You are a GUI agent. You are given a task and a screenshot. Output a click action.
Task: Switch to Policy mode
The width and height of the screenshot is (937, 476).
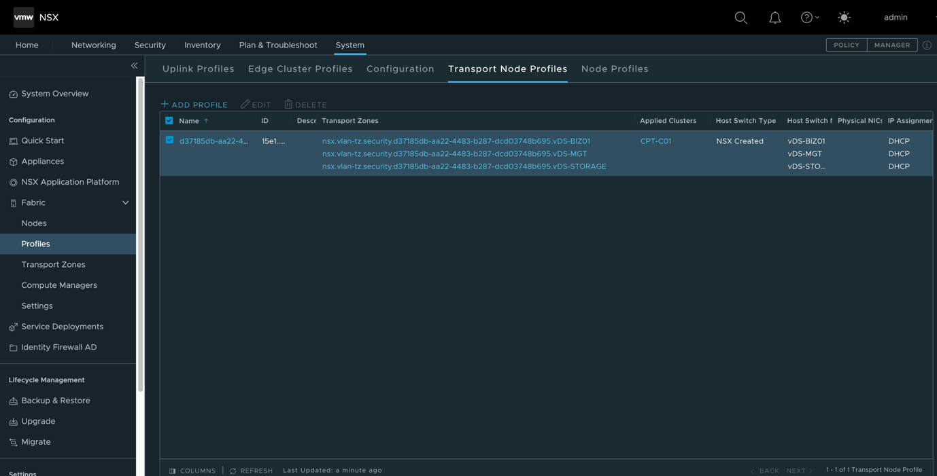847,45
